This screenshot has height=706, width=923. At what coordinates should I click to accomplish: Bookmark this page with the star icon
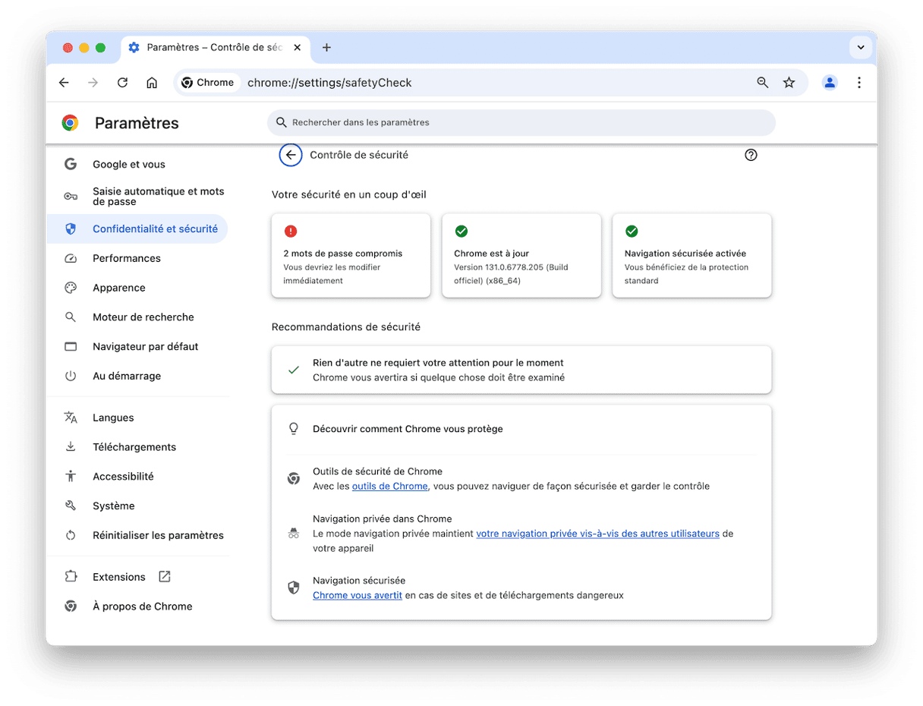[789, 83]
